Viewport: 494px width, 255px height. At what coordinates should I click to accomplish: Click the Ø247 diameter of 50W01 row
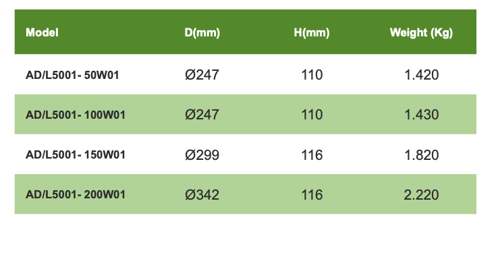(202, 75)
